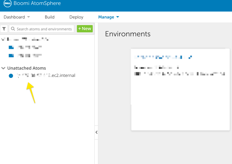Go to the Build tab
Screen dimensions: 232x164
coord(50,17)
